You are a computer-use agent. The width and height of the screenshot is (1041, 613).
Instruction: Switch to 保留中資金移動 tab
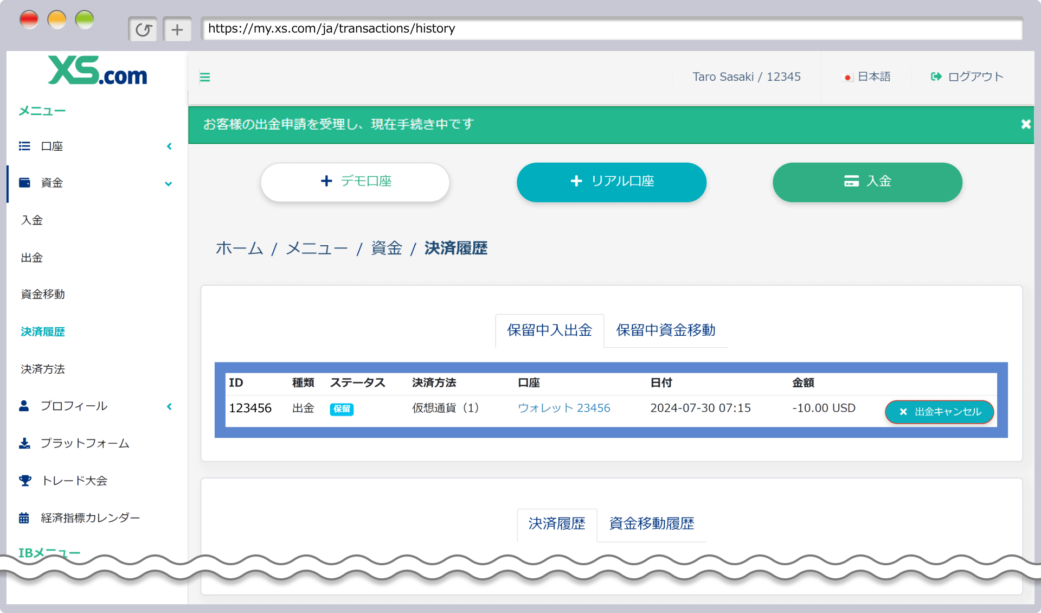[x=665, y=330]
